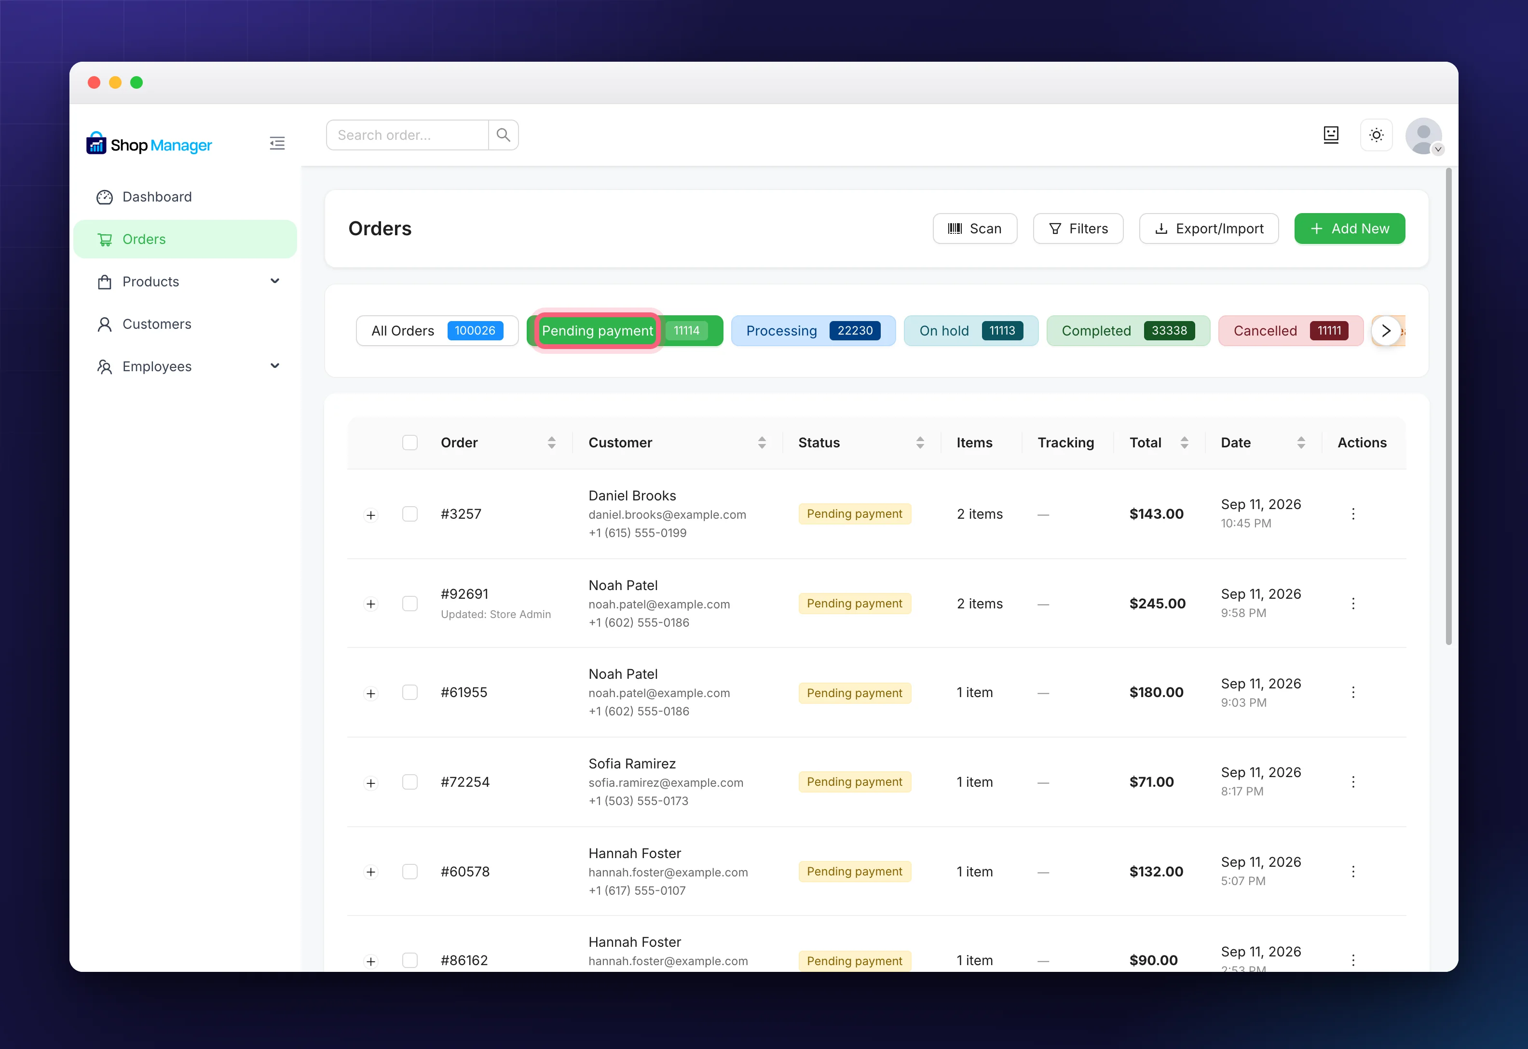
Task: Select checkbox for order #61955
Action: pos(409,692)
